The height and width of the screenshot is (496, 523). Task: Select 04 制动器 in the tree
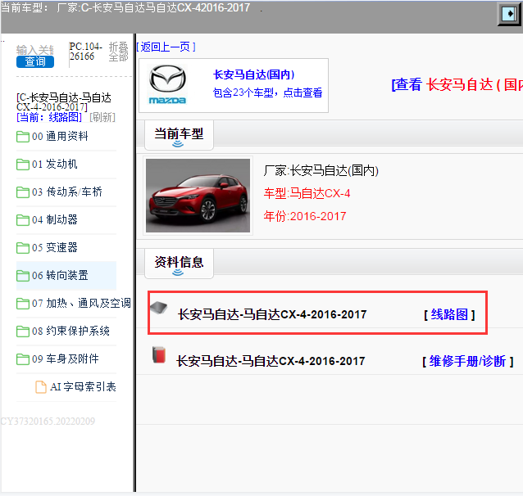[x=55, y=220]
